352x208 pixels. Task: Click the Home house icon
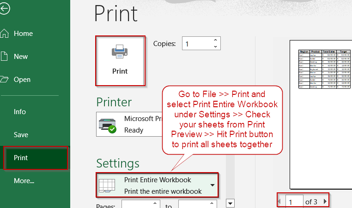click(5, 33)
